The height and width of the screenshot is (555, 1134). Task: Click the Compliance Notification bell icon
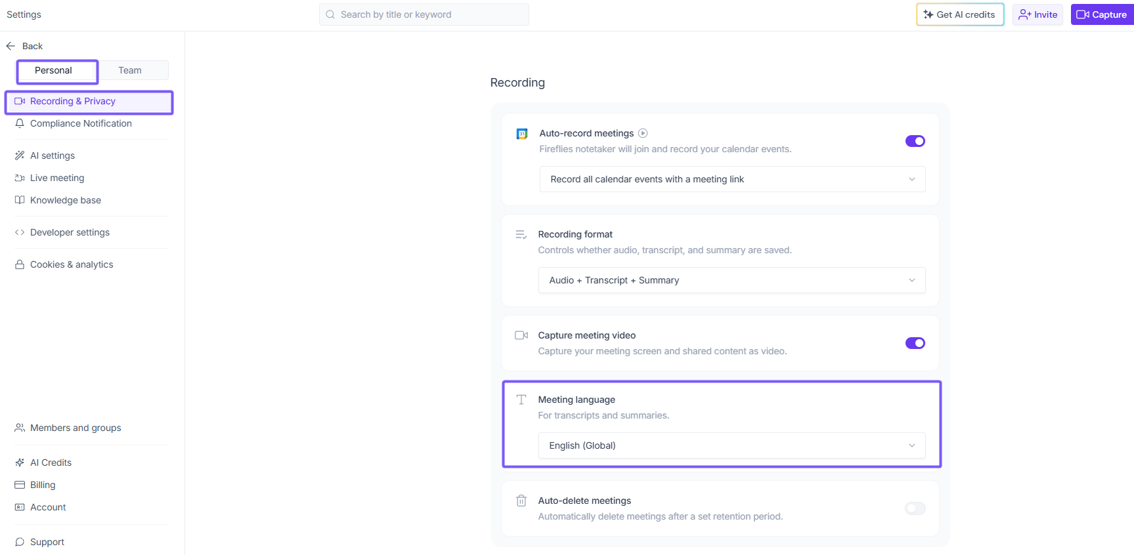tap(20, 123)
